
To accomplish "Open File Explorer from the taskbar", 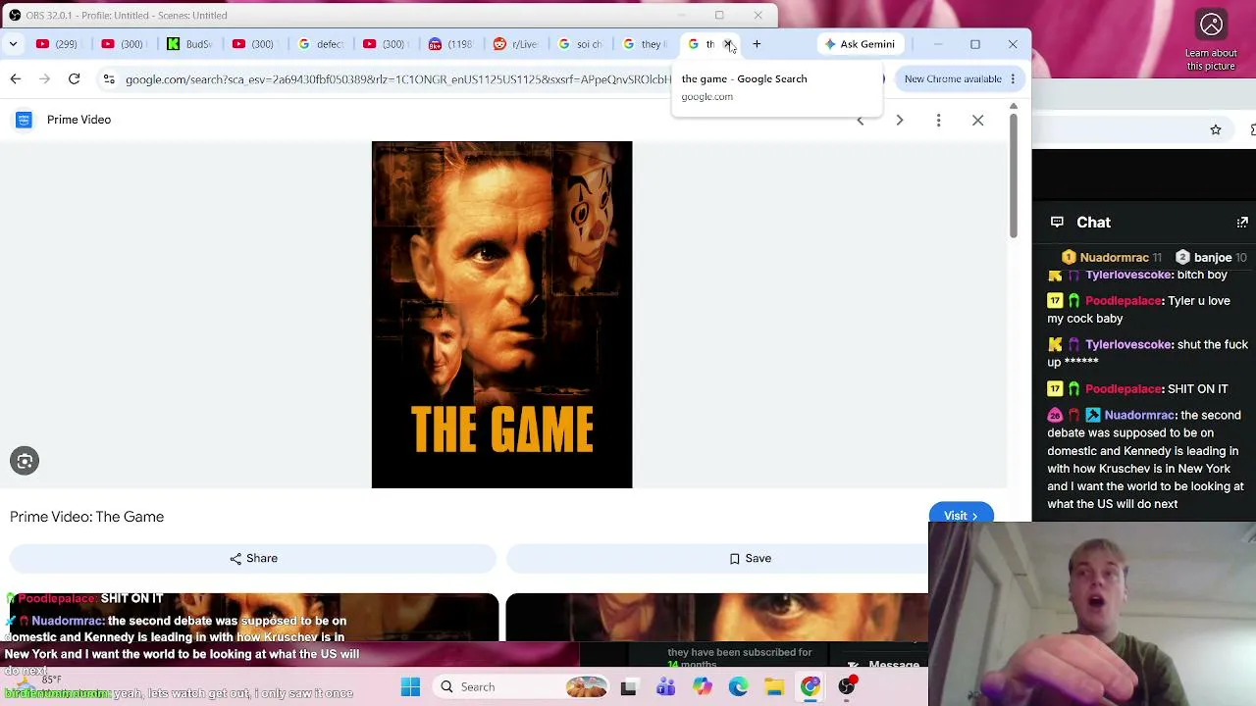I will pos(774,687).
